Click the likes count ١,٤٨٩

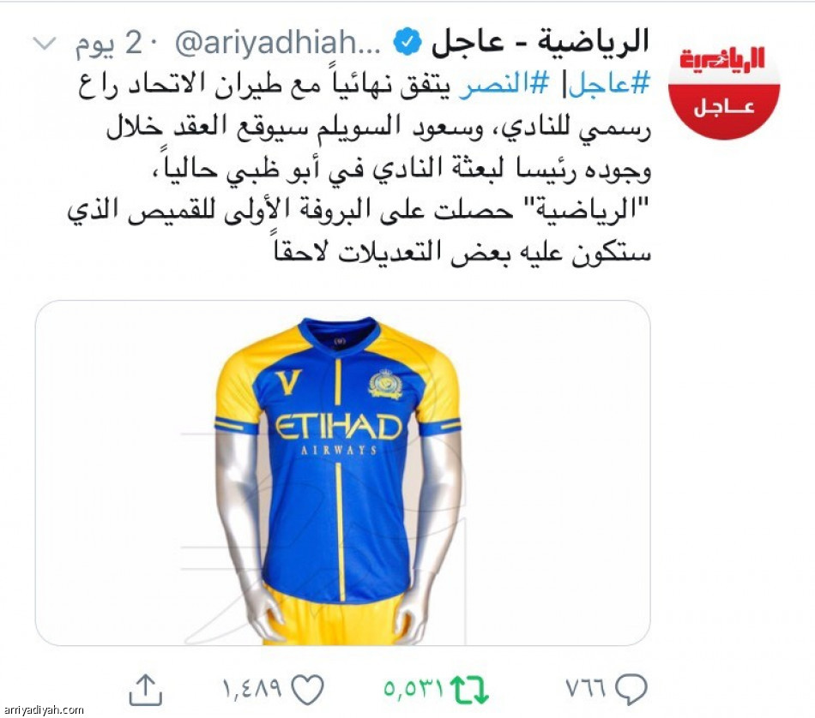252,690
